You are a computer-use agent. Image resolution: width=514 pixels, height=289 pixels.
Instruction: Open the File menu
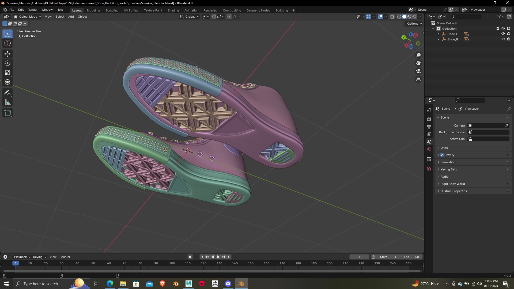[12, 10]
